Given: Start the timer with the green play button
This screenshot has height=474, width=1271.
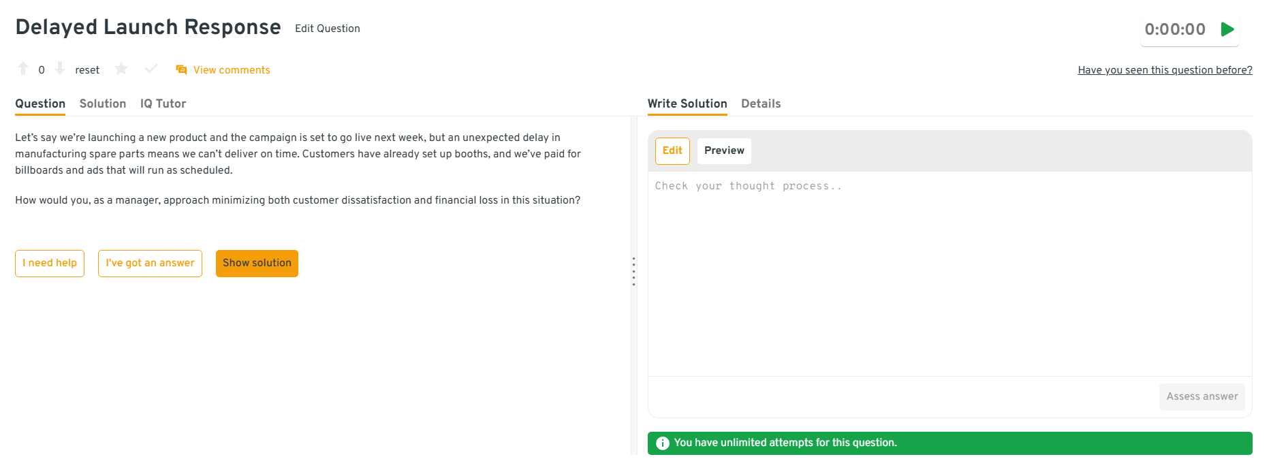Looking at the screenshot, I should point(1227,29).
